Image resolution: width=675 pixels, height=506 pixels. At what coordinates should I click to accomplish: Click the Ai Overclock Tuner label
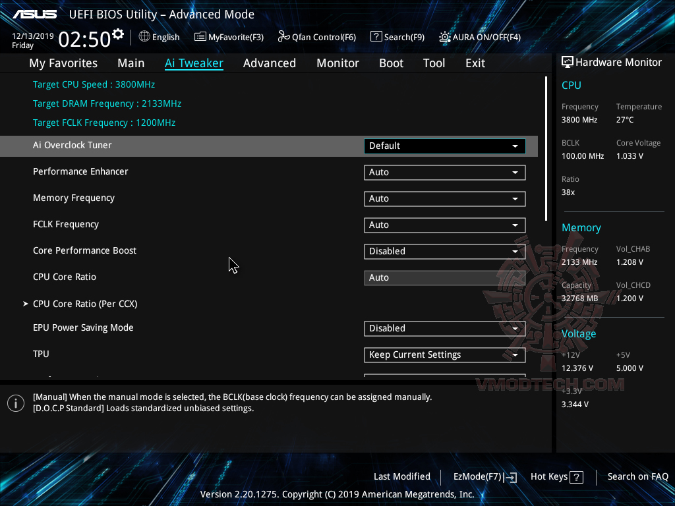(73, 145)
